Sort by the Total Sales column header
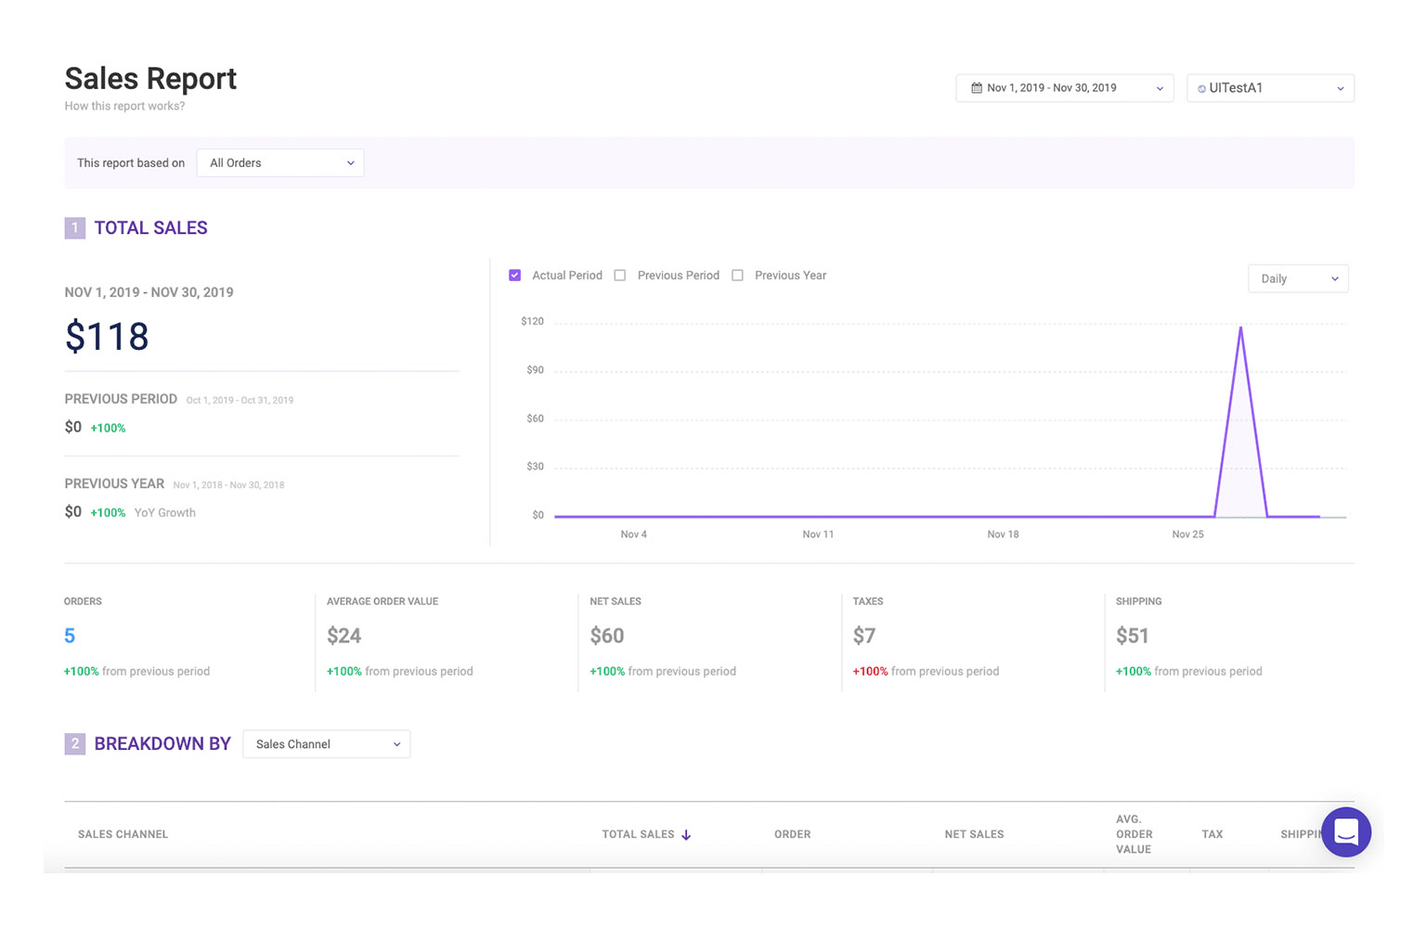Viewport: 1426px width, 928px height. click(638, 834)
